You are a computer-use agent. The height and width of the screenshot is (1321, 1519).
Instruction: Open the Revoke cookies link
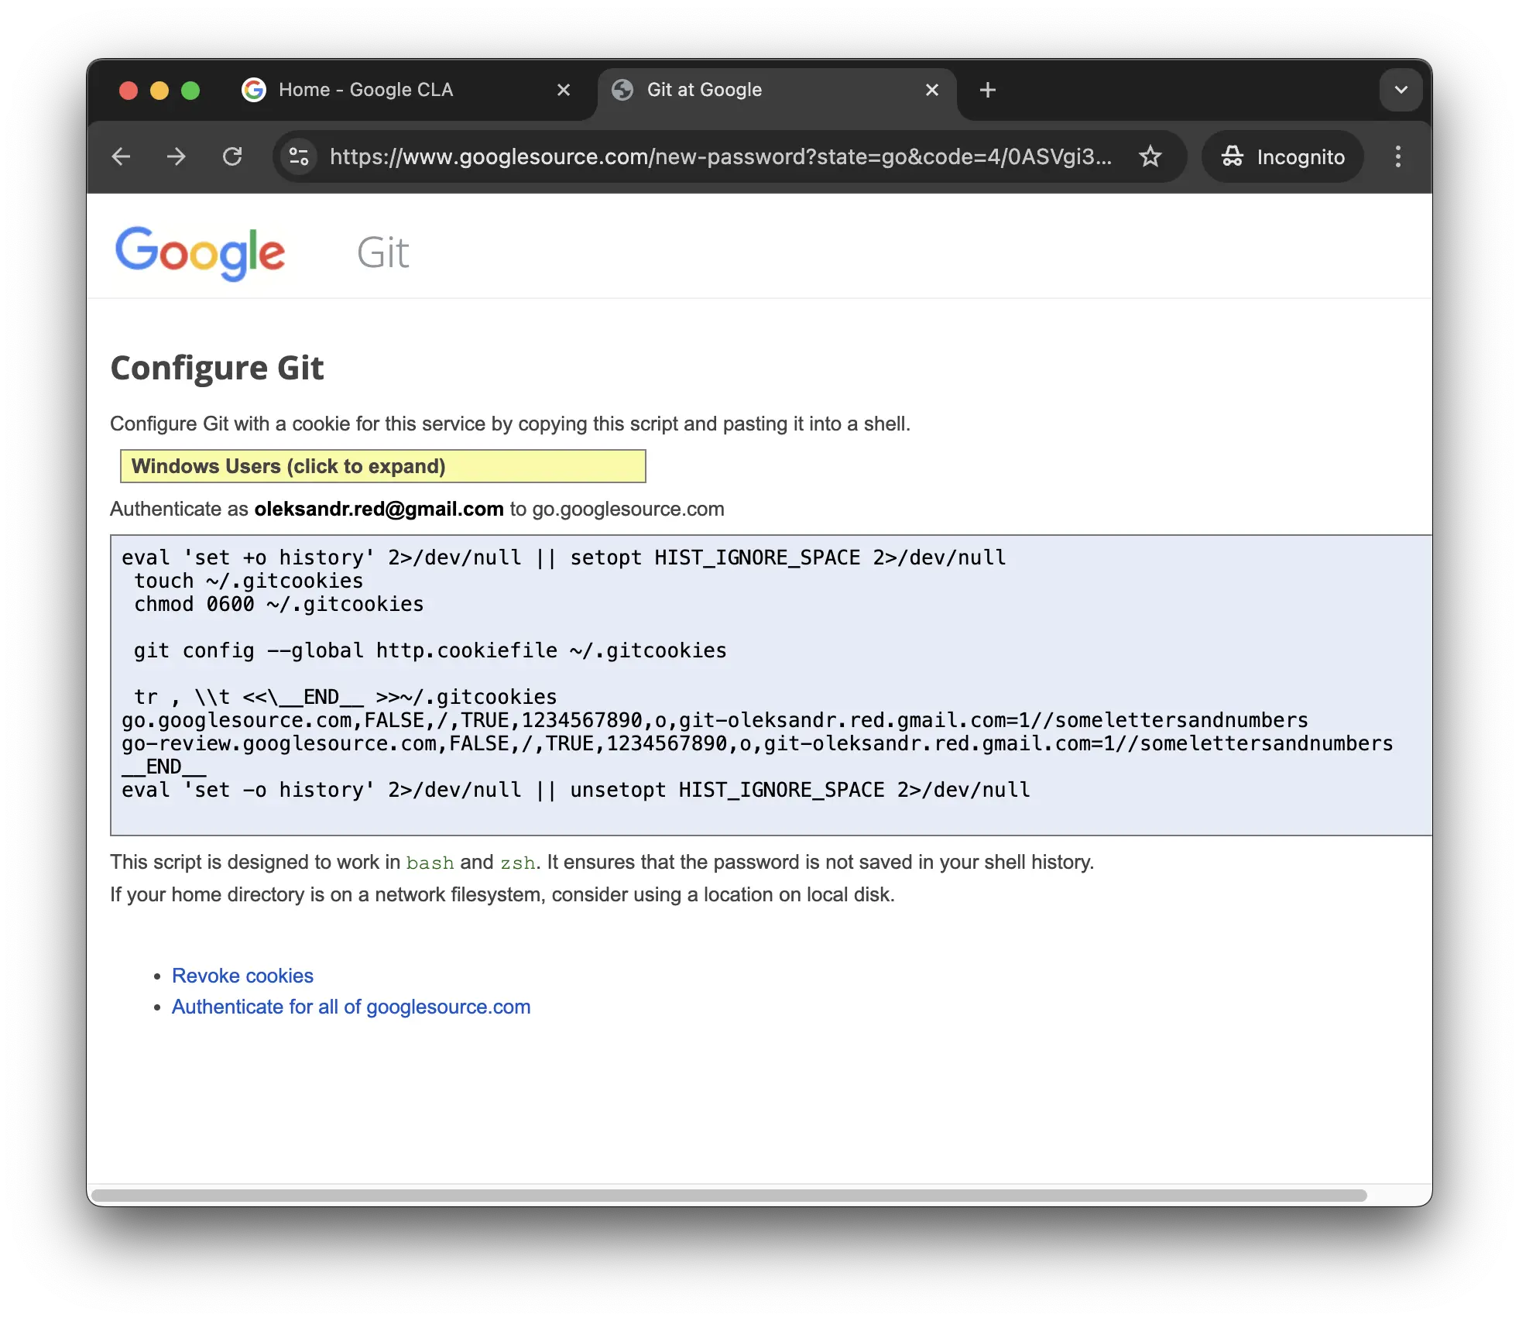(x=242, y=976)
